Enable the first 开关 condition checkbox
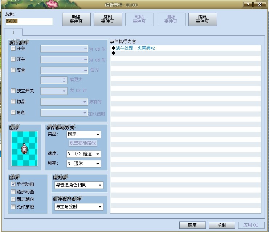The width and height of the screenshot is (269, 232). pyautogui.click(x=13, y=48)
